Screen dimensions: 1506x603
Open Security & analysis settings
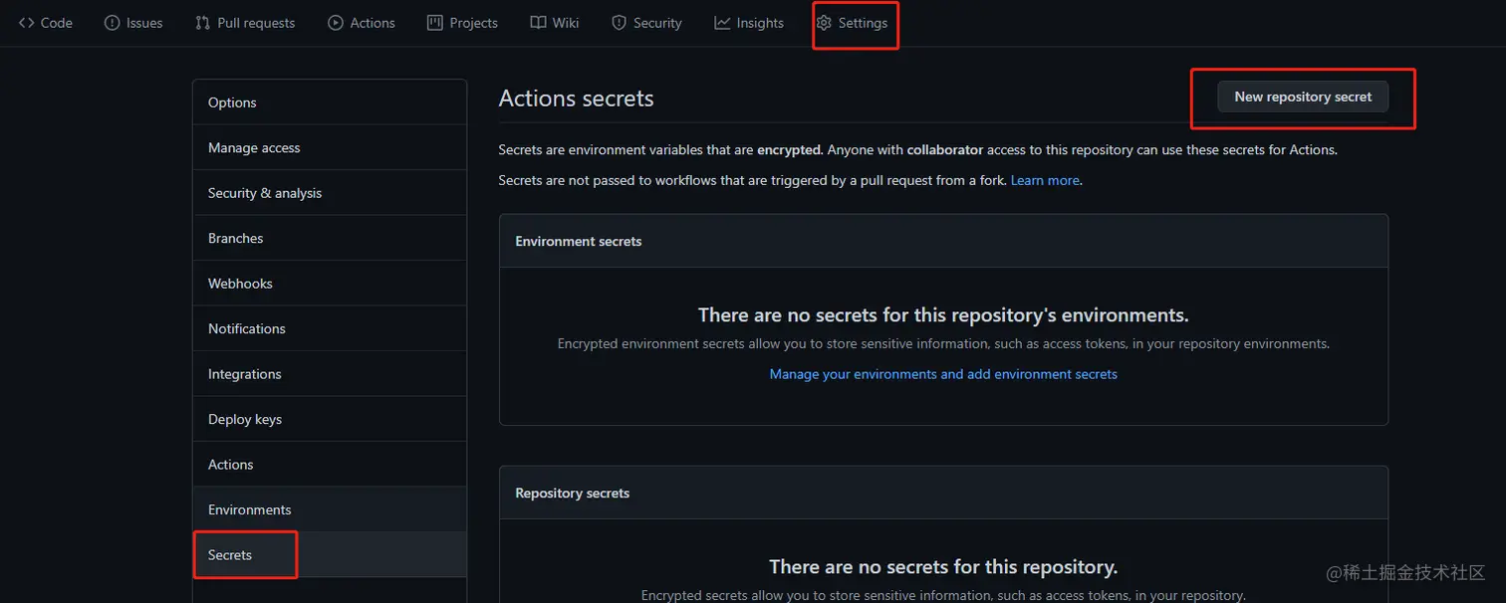tap(330, 193)
